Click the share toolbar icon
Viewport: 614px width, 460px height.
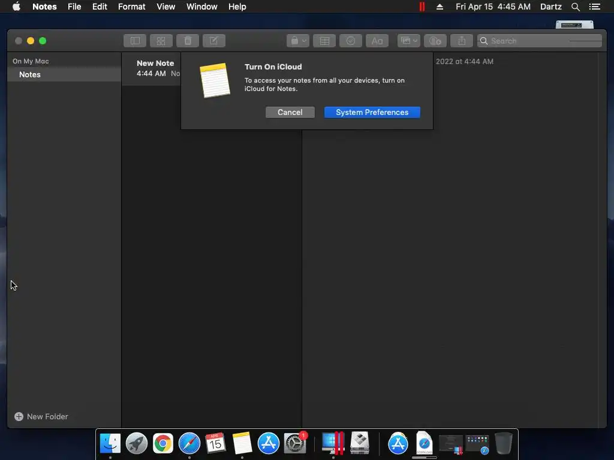coord(462,41)
